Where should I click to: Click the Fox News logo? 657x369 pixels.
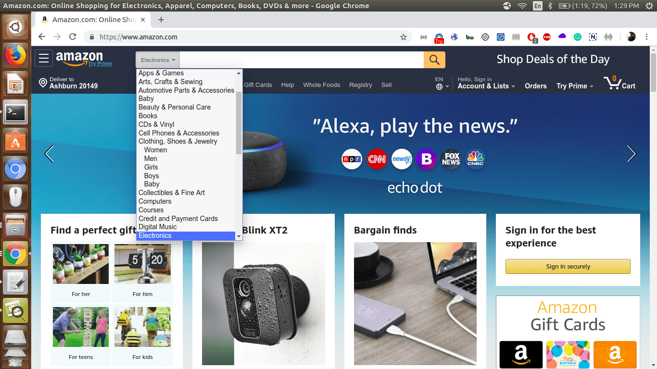pos(451,159)
